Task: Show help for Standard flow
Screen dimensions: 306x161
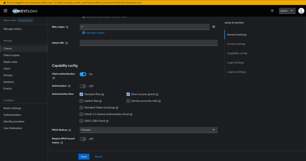Action: tap(103, 95)
